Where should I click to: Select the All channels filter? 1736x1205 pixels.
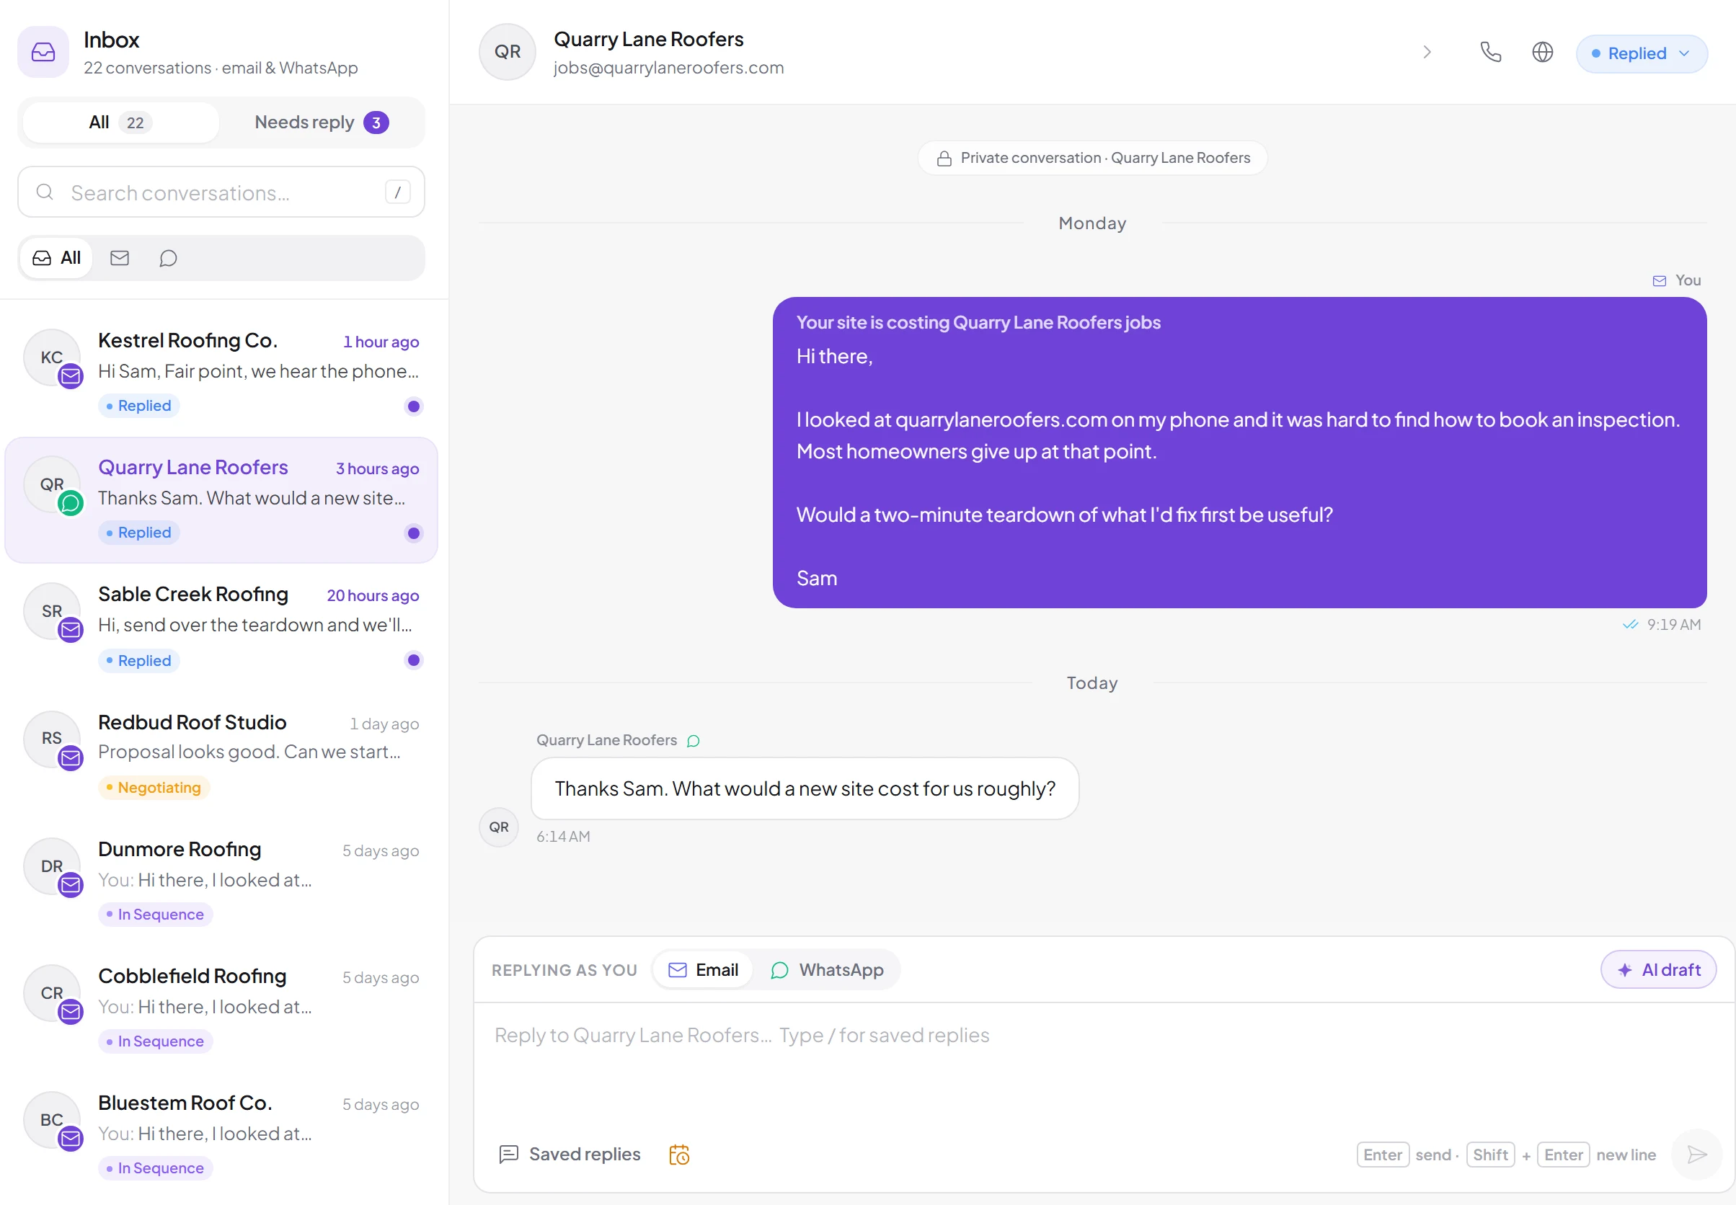tap(57, 258)
